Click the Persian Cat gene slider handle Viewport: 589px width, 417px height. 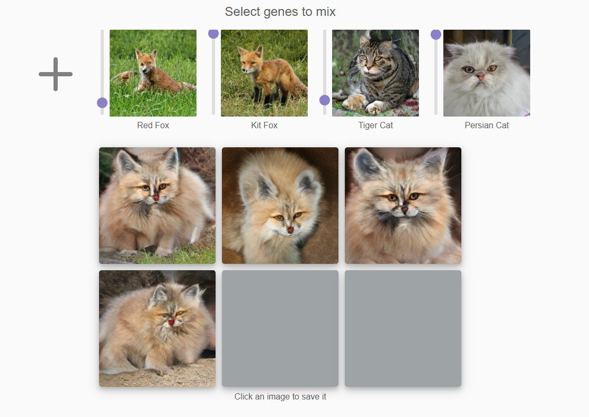436,34
